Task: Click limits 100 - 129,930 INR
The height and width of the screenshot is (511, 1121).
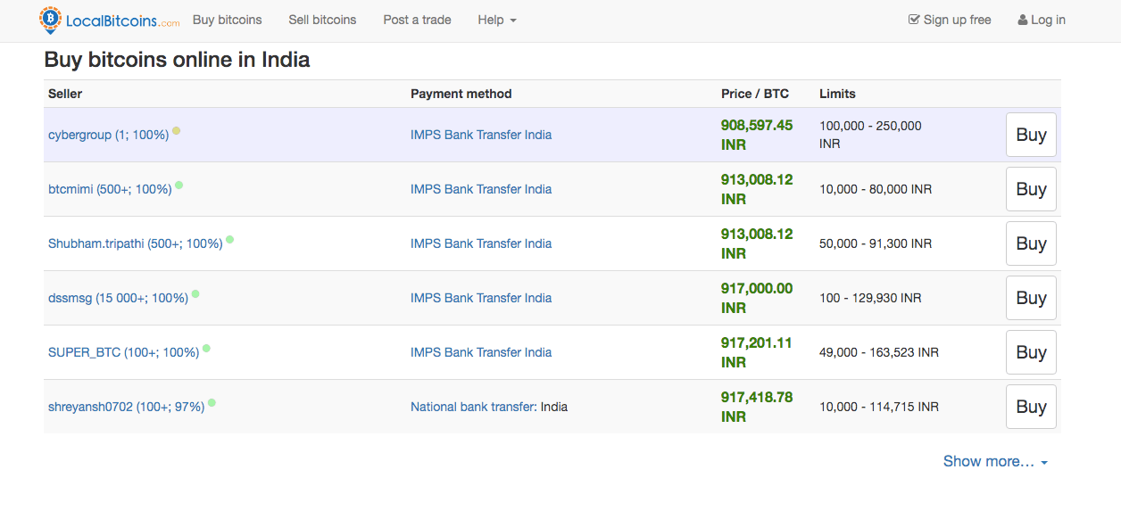Action: (x=870, y=298)
